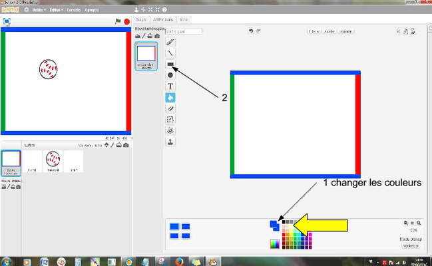Select the Text tool
Viewport: 432px width, 266px height.
coord(170,86)
